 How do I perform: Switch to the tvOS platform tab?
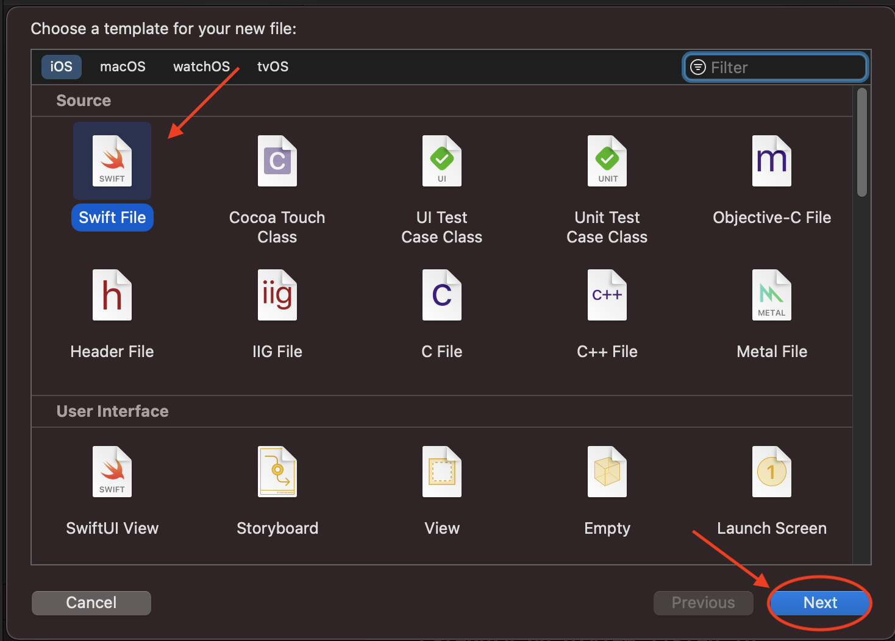tap(273, 66)
